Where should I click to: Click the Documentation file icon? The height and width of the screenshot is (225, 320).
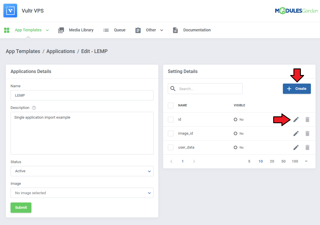tap(175, 30)
